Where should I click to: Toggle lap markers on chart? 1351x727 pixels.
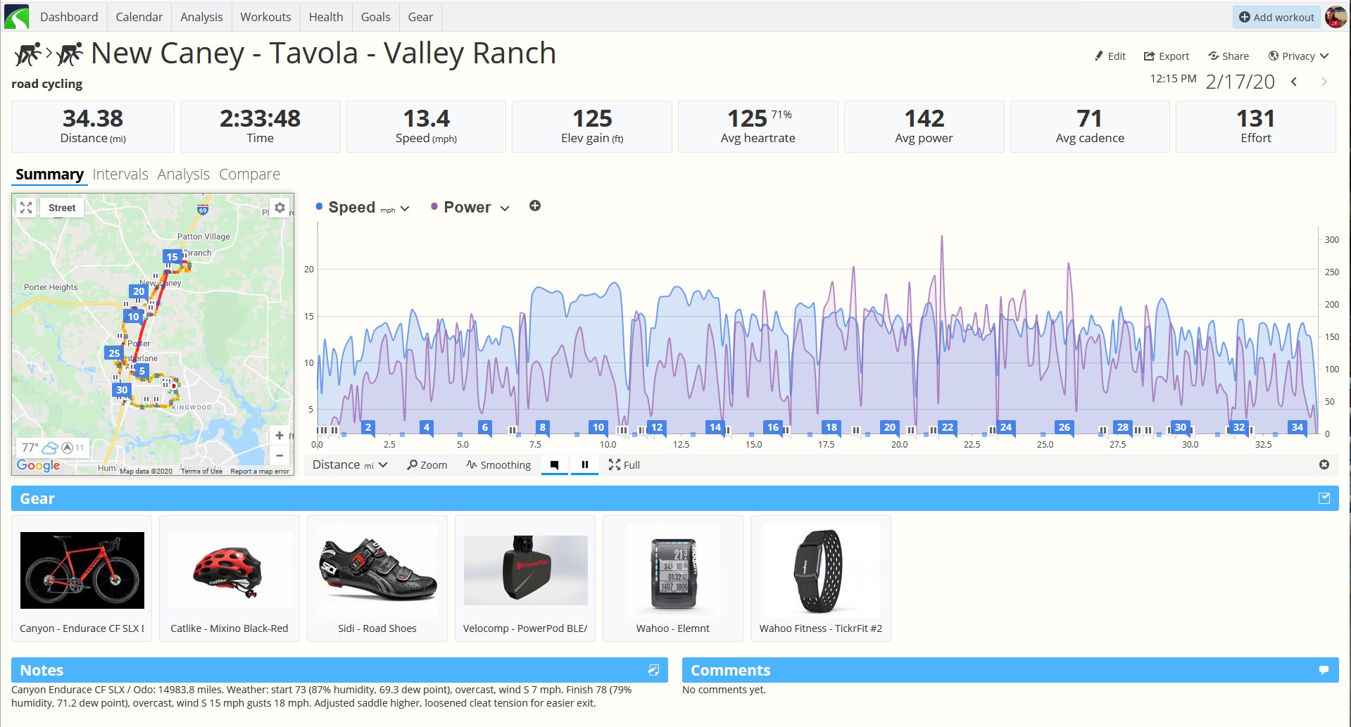click(x=555, y=465)
